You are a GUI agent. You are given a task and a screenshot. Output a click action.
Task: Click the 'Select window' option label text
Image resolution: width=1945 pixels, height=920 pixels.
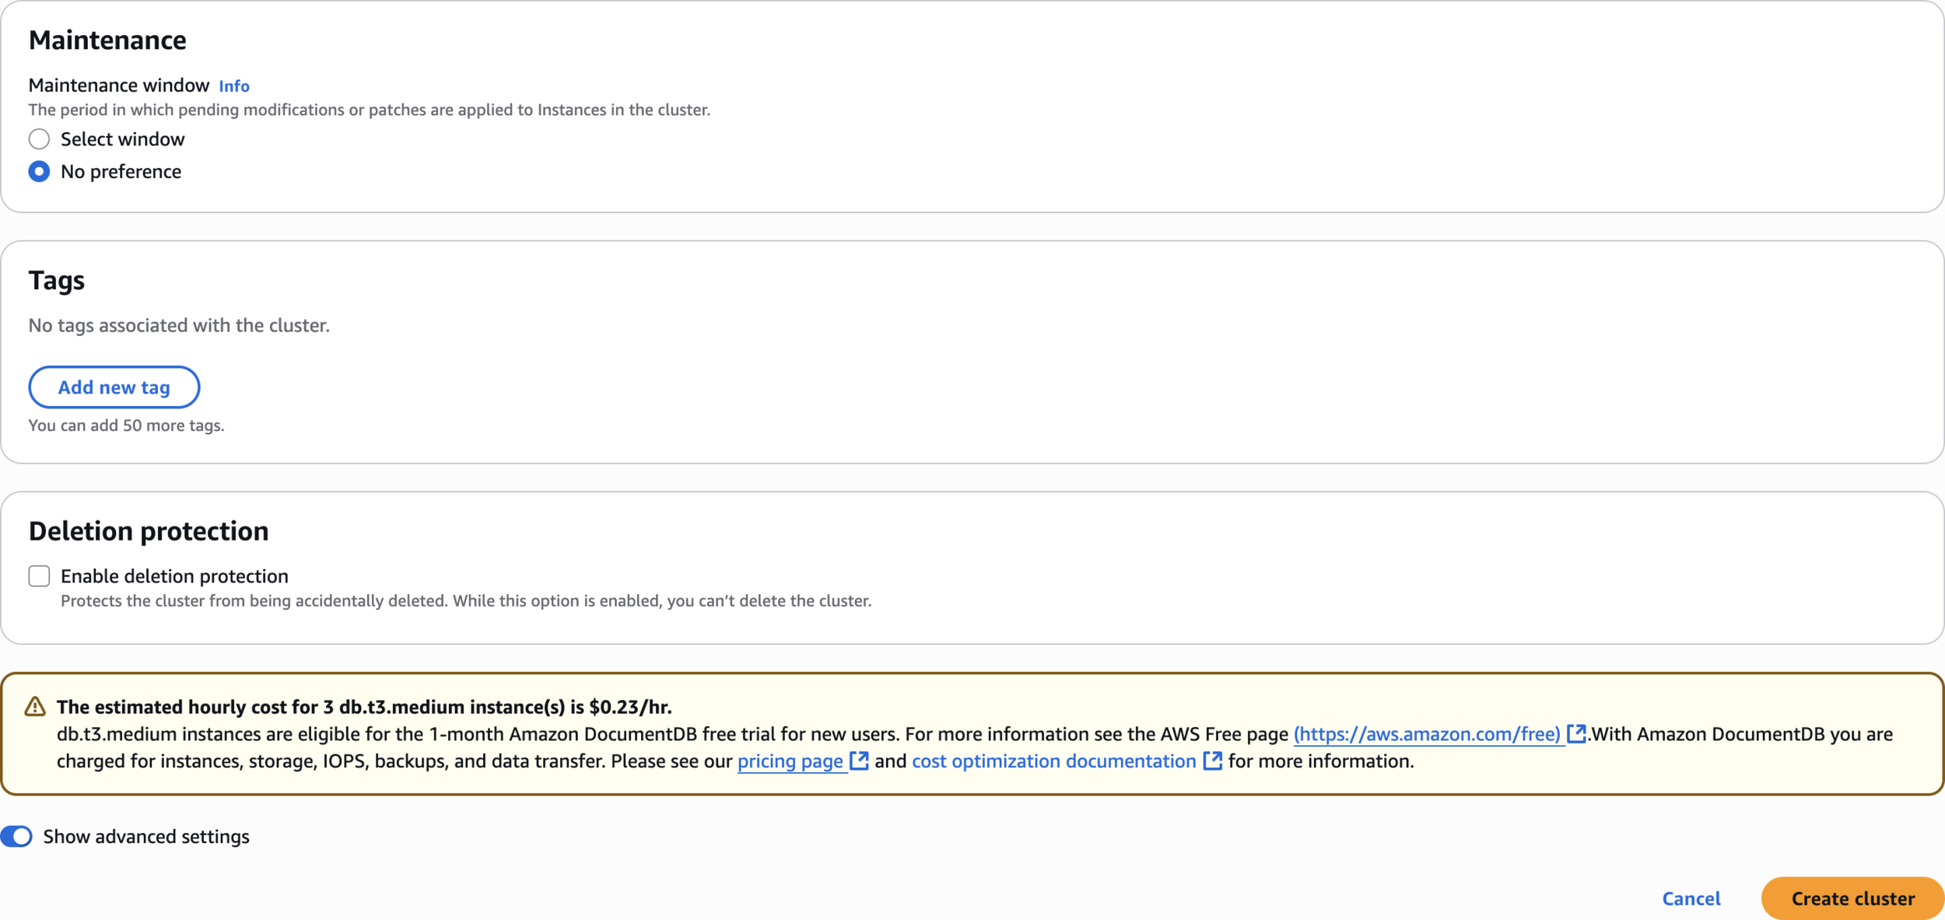(122, 139)
